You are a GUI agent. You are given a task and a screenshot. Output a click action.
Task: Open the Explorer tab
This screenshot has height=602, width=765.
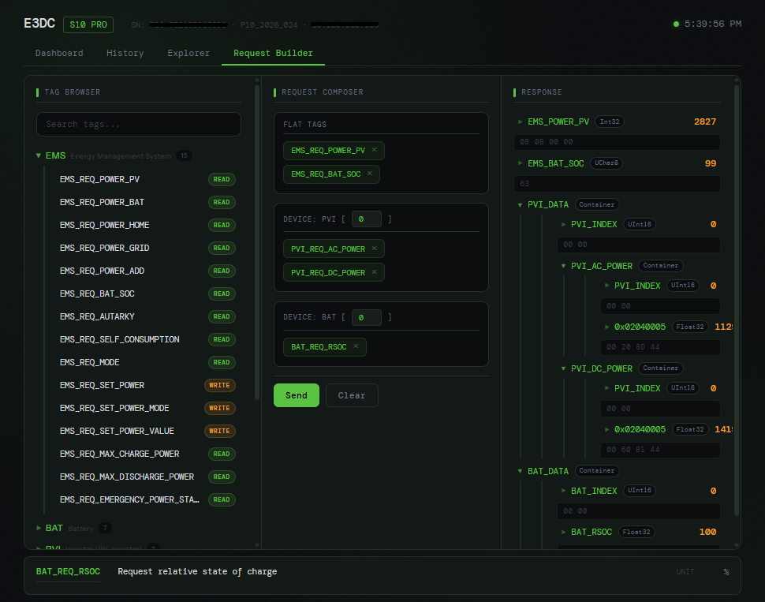tap(188, 53)
